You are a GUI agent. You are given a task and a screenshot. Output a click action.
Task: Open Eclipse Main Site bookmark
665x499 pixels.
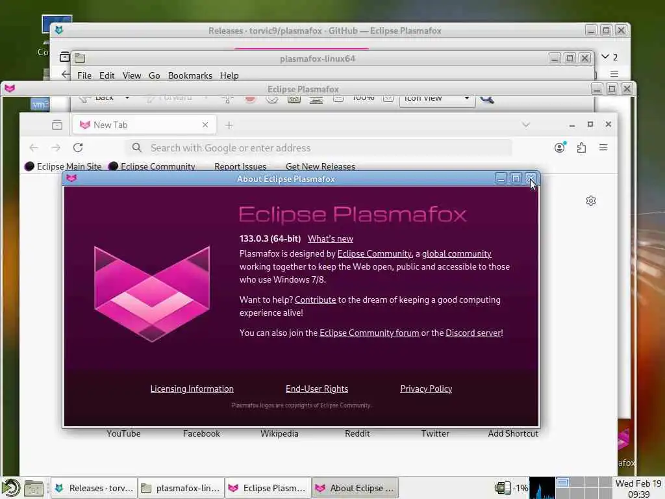pyautogui.click(x=63, y=166)
